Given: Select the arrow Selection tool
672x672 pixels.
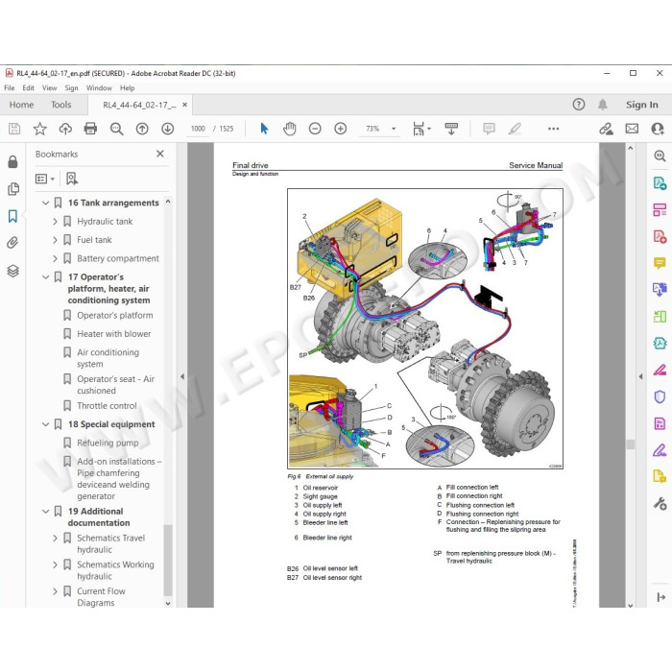Looking at the screenshot, I should click(x=264, y=129).
